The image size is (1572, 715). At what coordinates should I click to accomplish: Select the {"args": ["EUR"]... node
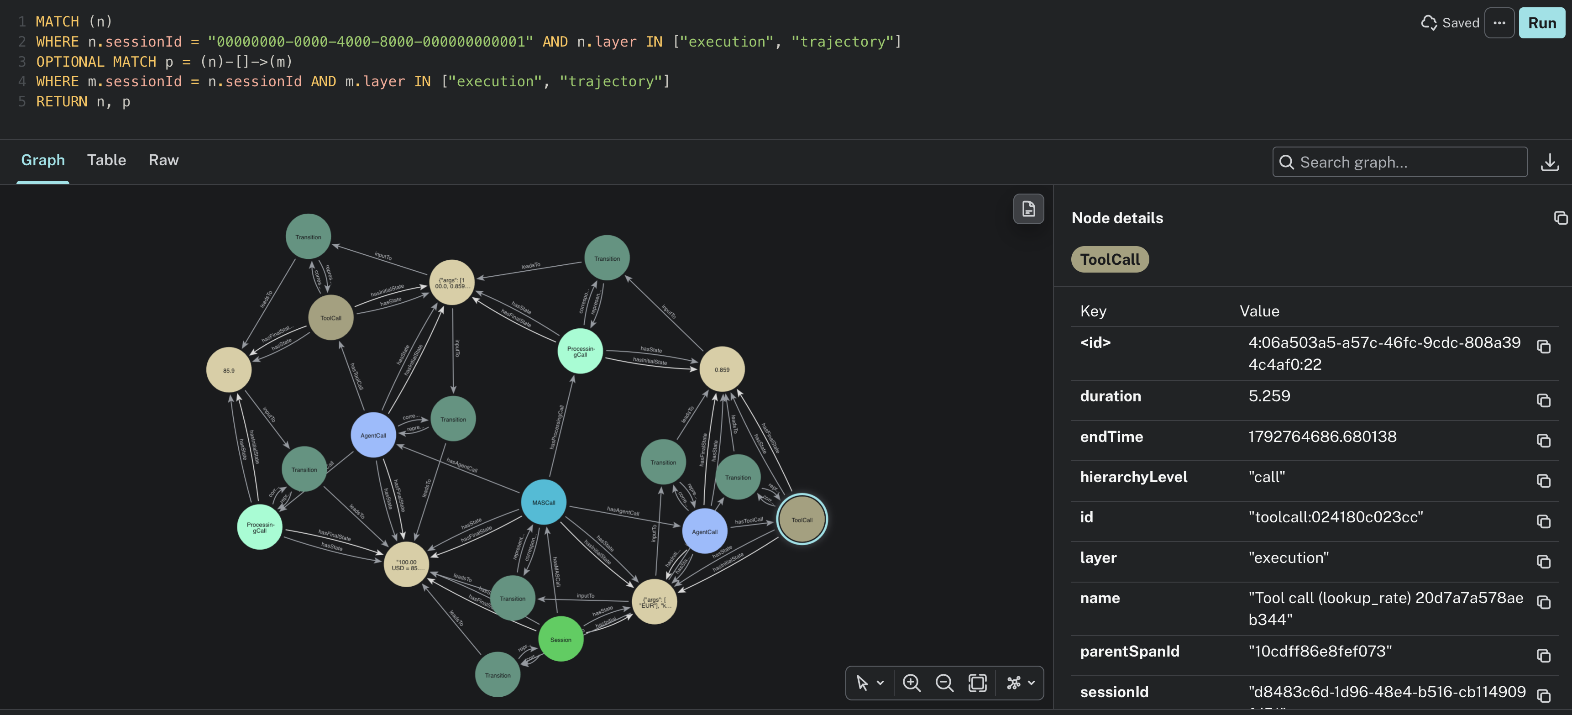655,602
